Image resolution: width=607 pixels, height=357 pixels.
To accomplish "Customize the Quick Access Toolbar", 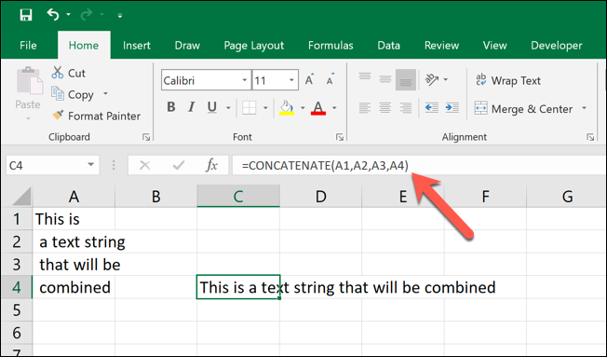I will coord(120,16).
